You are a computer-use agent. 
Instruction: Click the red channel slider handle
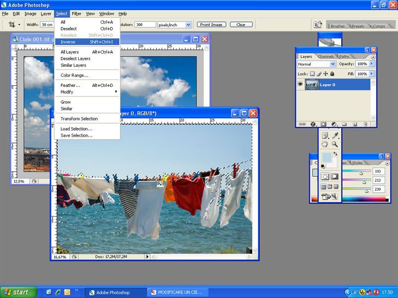(x=361, y=173)
